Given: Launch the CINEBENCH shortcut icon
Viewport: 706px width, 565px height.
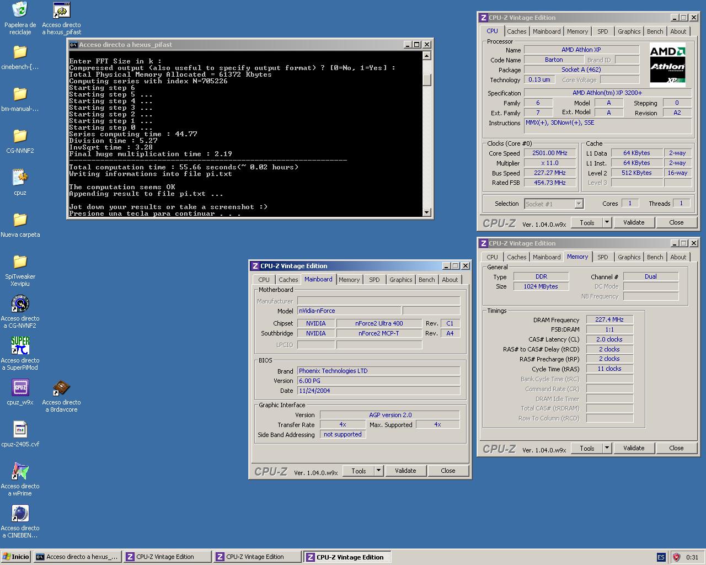Looking at the screenshot, I should (20, 513).
